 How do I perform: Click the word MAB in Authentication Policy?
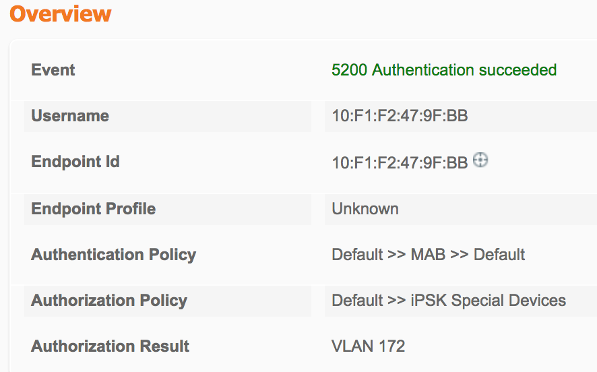coord(428,254)
